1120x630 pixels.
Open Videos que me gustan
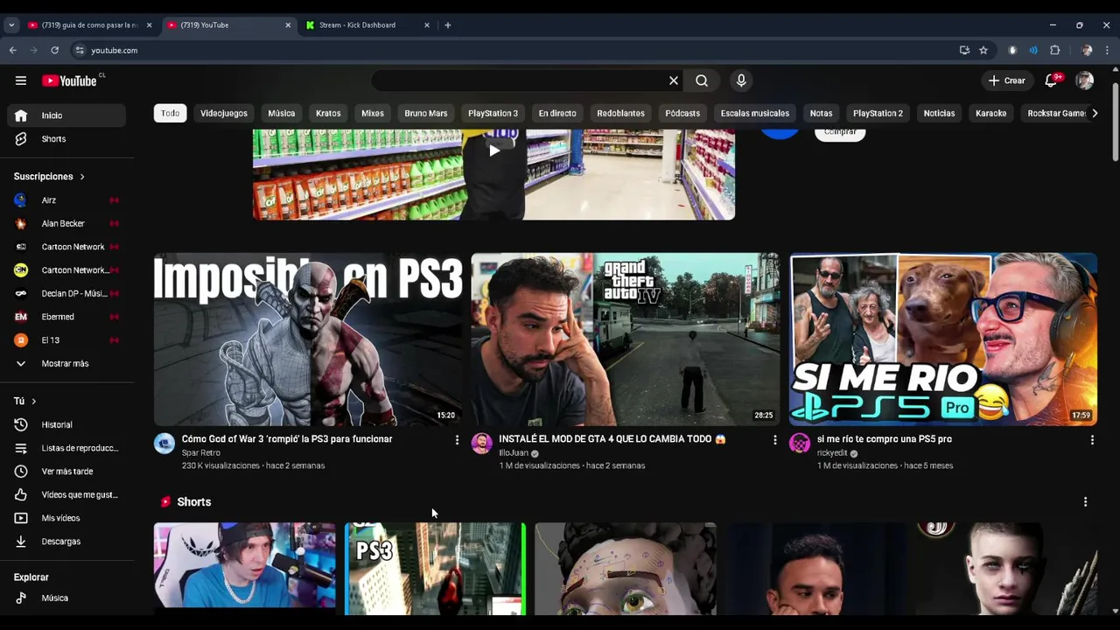click(66, 495)
